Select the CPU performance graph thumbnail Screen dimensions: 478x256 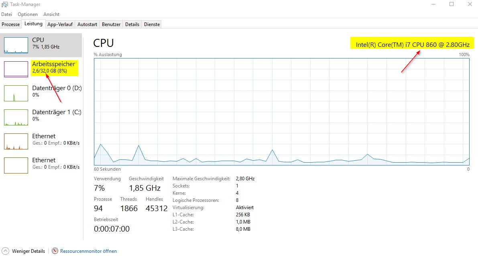16,45
